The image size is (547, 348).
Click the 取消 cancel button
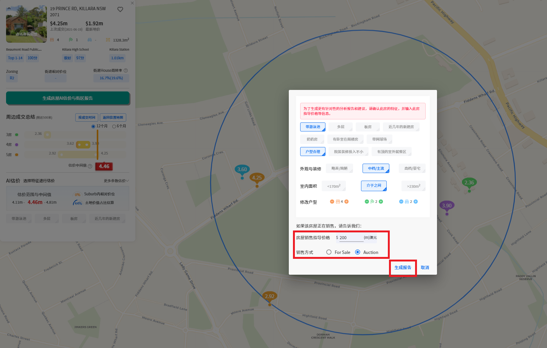[x=425, y=268]
